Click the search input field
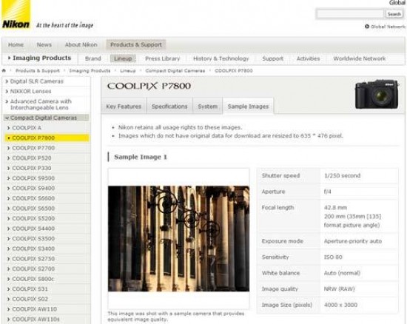This screenshot has height=324, width=407. pos(350,14)
